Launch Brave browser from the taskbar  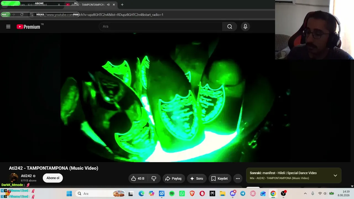pyautogui.click(x=192, y=193)
